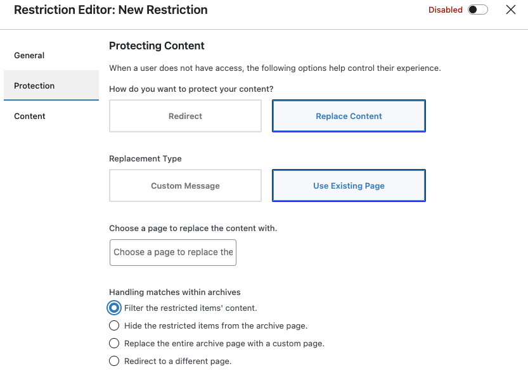This screenshot has width=528, height=371.
Task: Select the Use Existing Page option
Action: point(349,185)
